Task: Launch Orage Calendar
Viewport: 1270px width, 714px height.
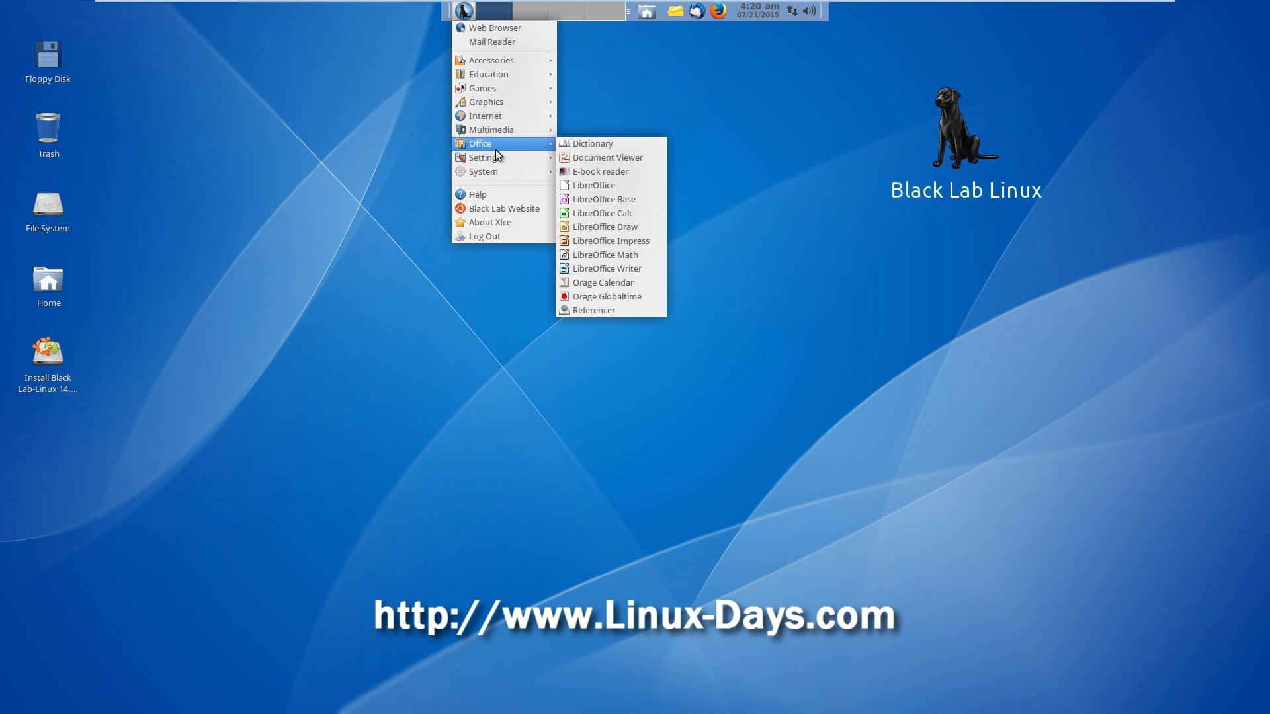Action: click(611, 282)
